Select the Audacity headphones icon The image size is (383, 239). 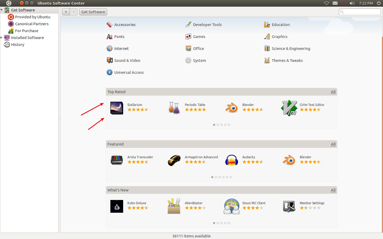(x=232, y=160)
